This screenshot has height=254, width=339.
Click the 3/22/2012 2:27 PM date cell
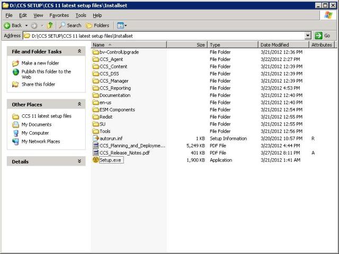[280, 59]
